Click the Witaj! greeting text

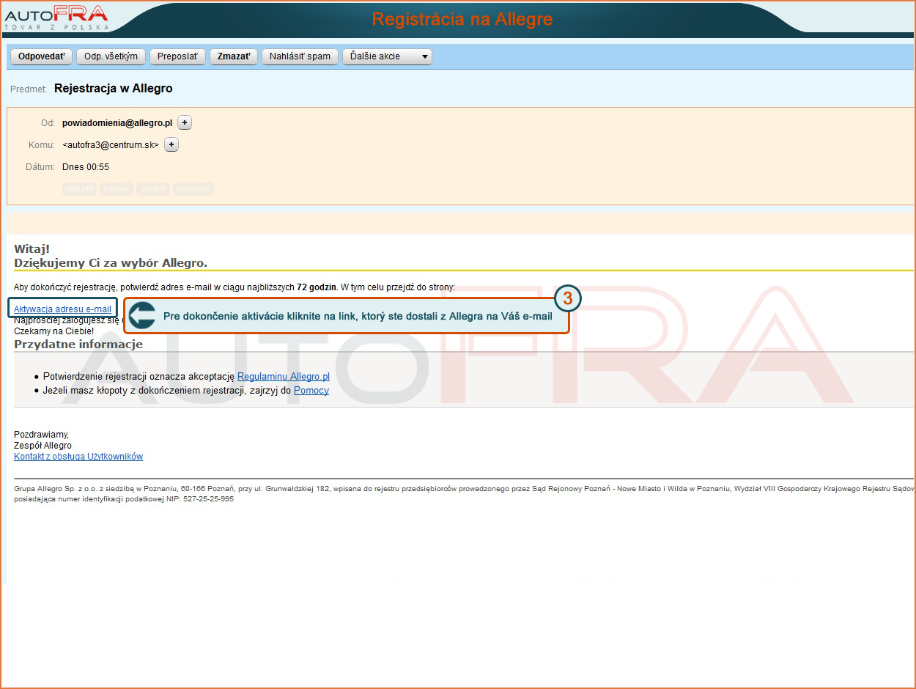coord(32,249)
